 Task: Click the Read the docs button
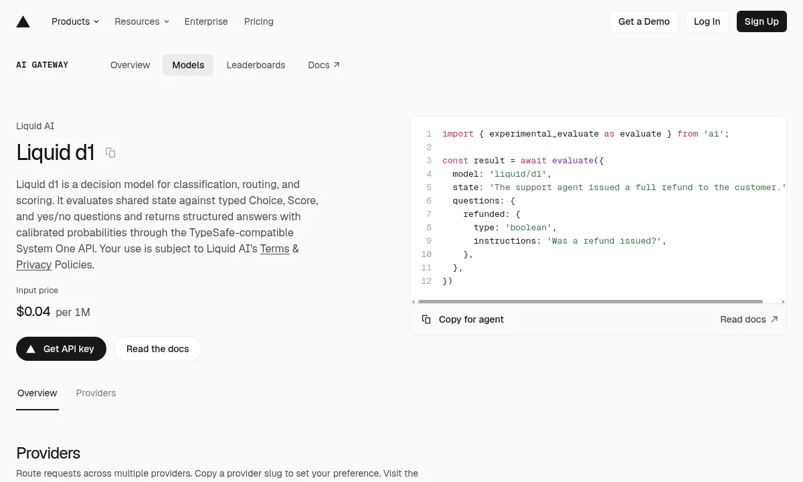point(157,349)
